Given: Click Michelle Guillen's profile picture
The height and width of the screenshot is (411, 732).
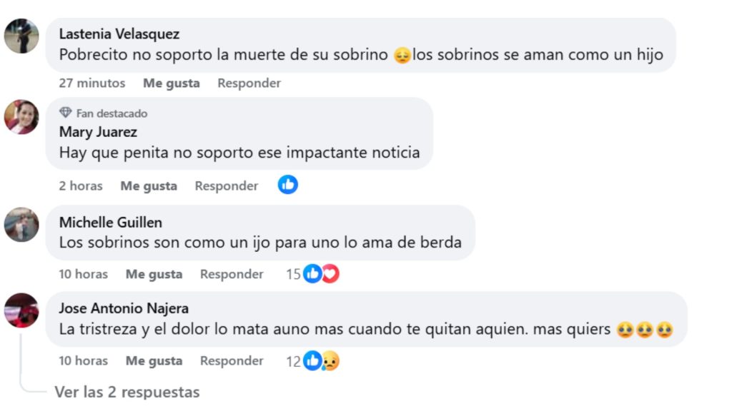Looking at the screenshot, I should (21, 223).
